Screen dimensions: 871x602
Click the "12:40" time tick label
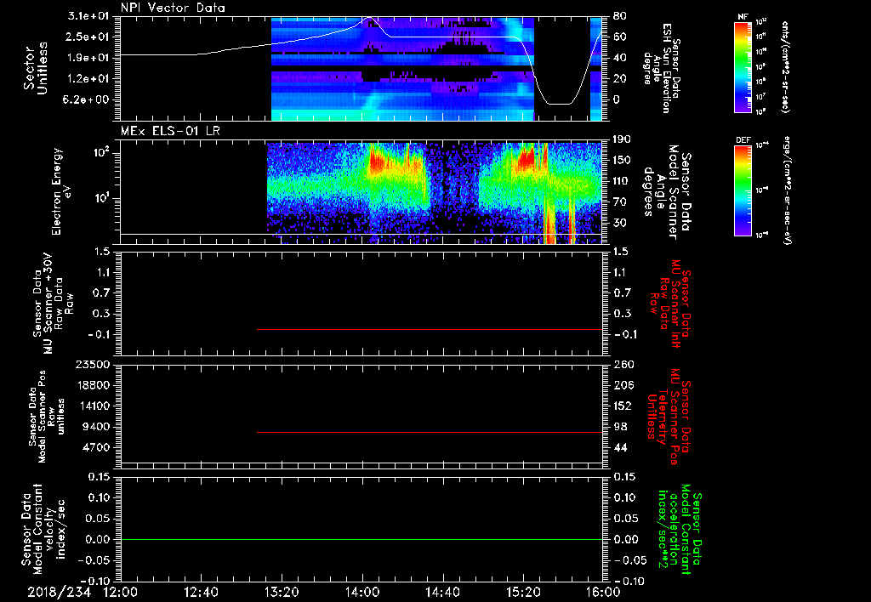[x=201, y=592]
